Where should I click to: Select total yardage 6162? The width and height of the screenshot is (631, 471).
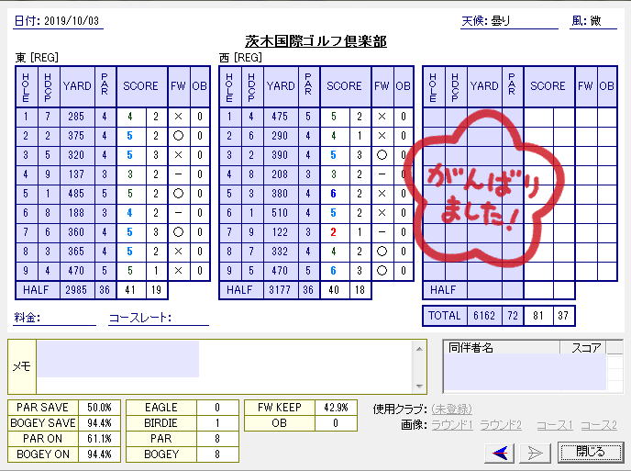tap(484, 316)
